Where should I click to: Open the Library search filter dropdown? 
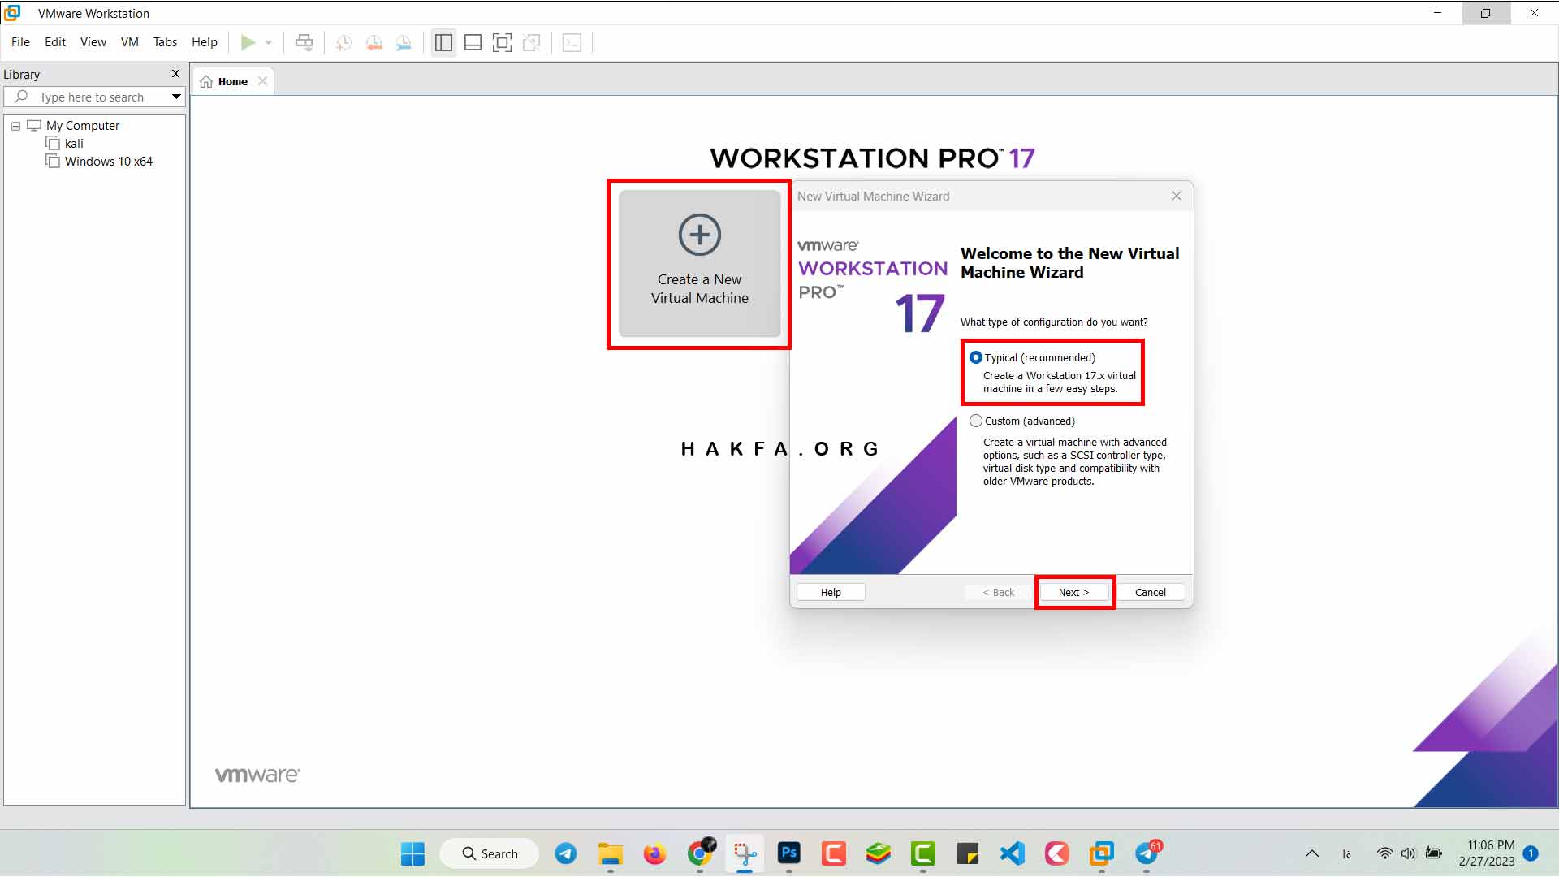(x=176, y=97)
